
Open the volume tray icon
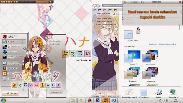click(163, 100)
